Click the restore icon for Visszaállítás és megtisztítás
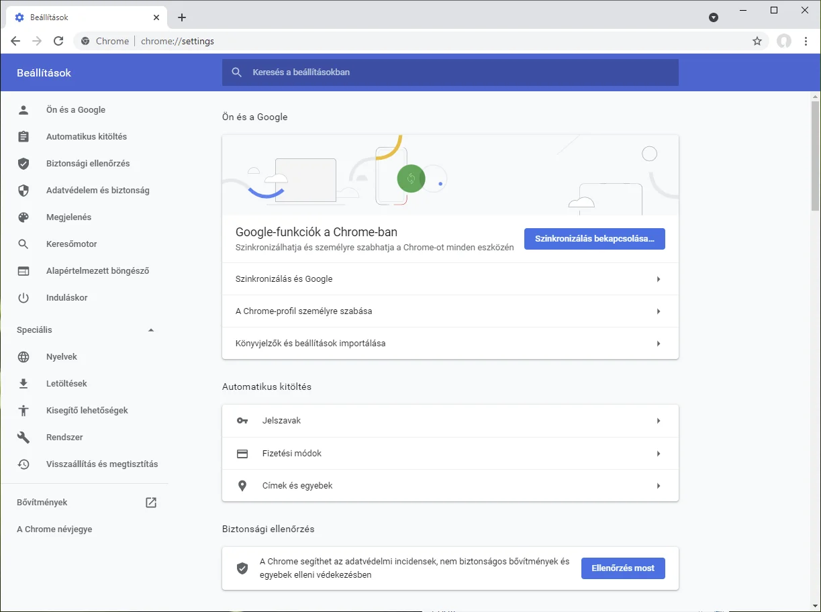The width and height of the screenshot is (821, 612). tap(23, 464)
